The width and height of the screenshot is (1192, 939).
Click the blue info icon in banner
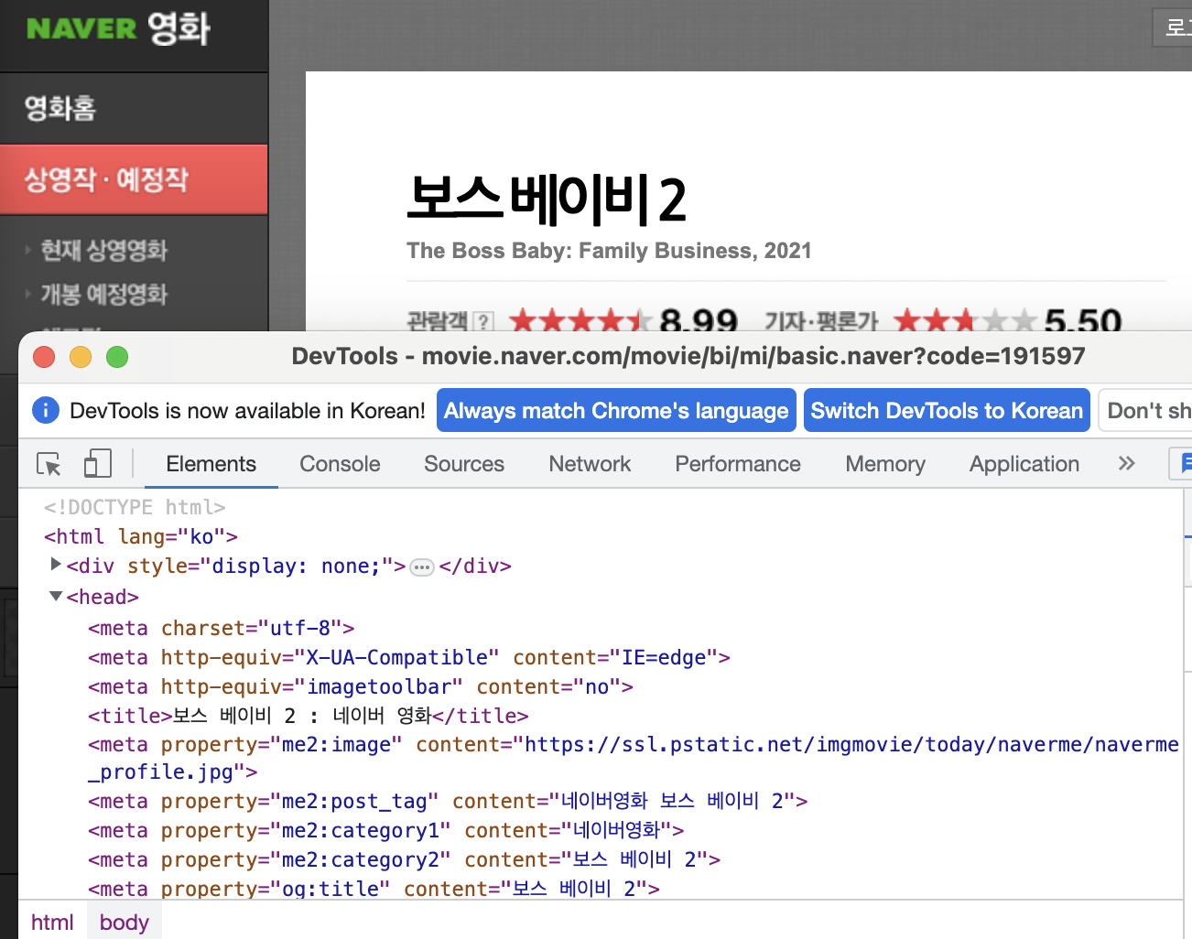[46, 410]
